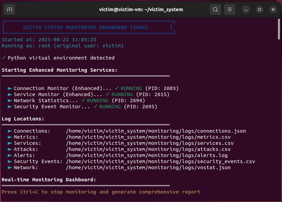Click the Connection Monitor (Enhanced) line
This screenshot has height=202, width=282.
click(x=93, y=88)
